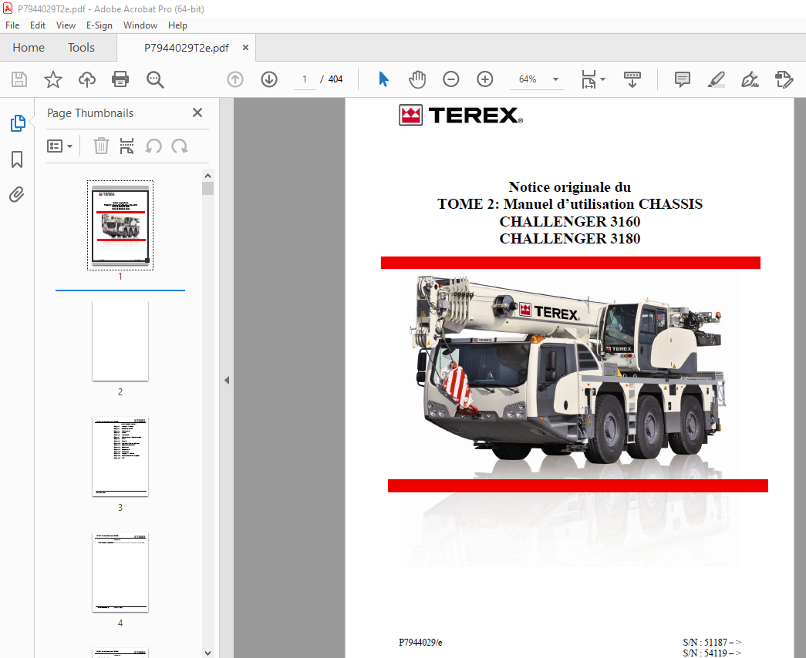Viewport: 806px width, 658px height.
Task: Open the Bookmarks panel in the sidebar
Action: tap(17, 159)
